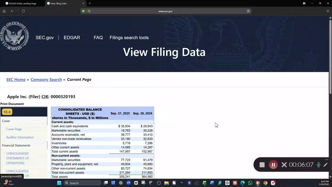The image size is (332, 187).
Task: Click the Cash and cash equivalents row label
Action: [x=70, y=126]
